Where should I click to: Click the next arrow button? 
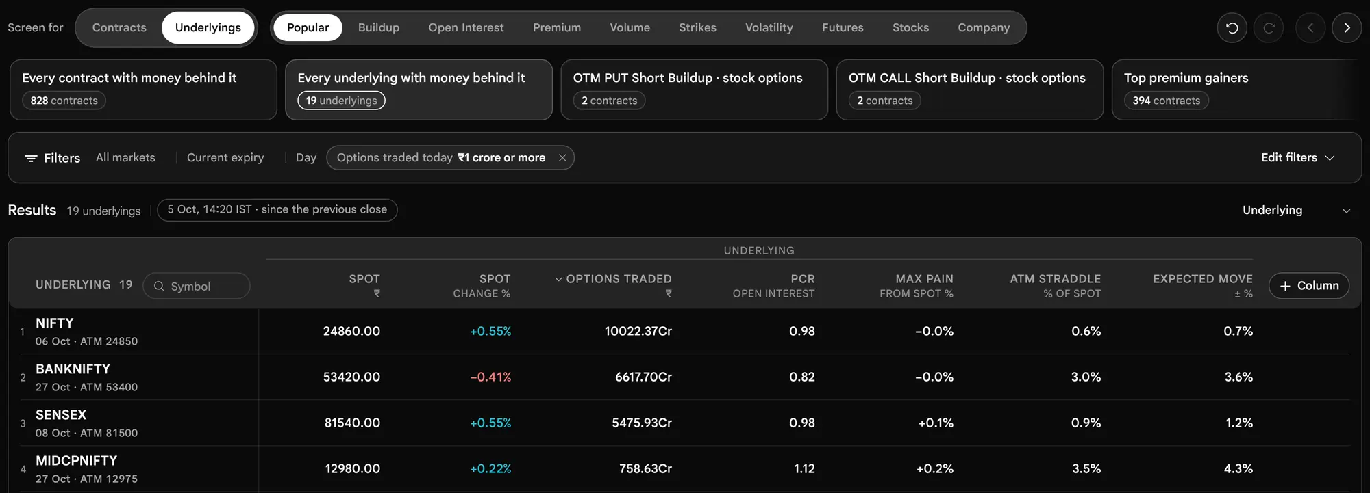[x=1347, y=28]
